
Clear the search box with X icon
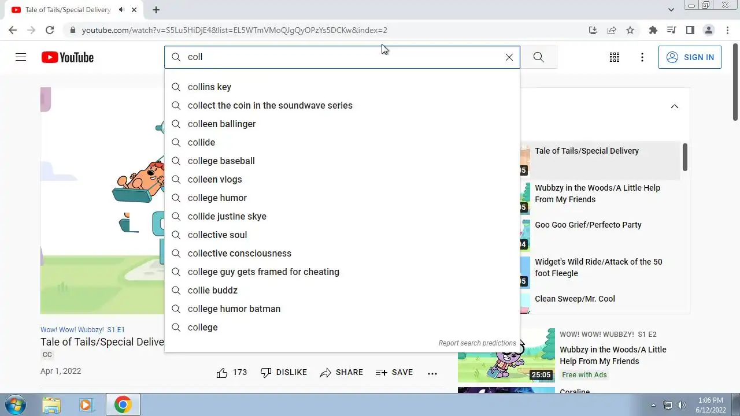(509, 57)
